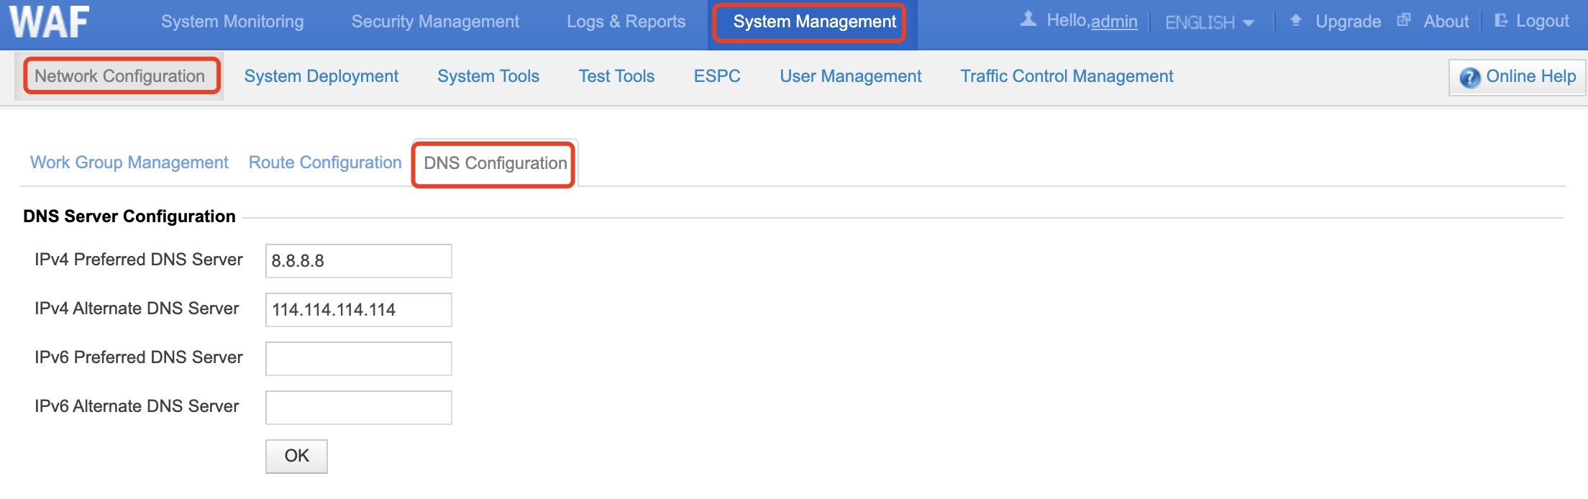The height and width of the screenshot is (499, 1588).
Task: Click the Online Help question mark icon
Action: 1469,77
